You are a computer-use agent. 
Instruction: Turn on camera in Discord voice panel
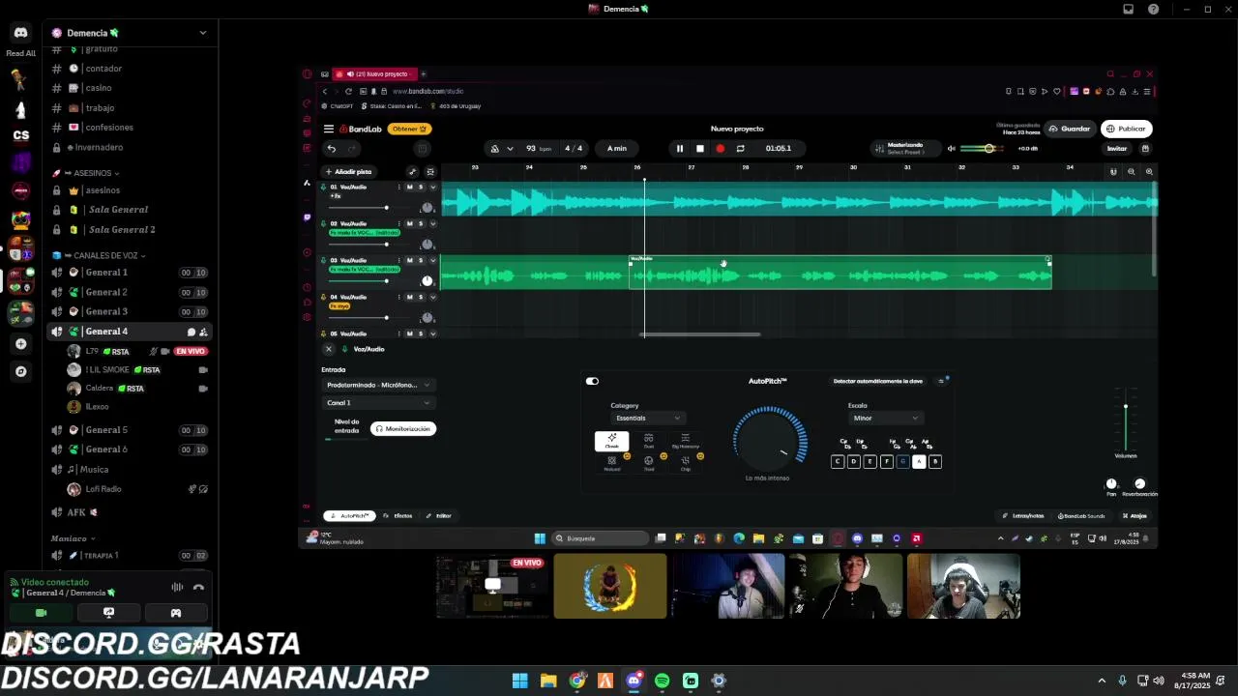(41, 613)
